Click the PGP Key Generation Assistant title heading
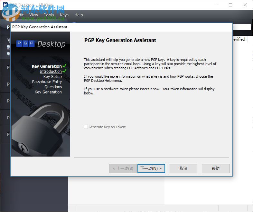This screenshot has height=212, width=253. pyautogui.click(x=120, y=40)
